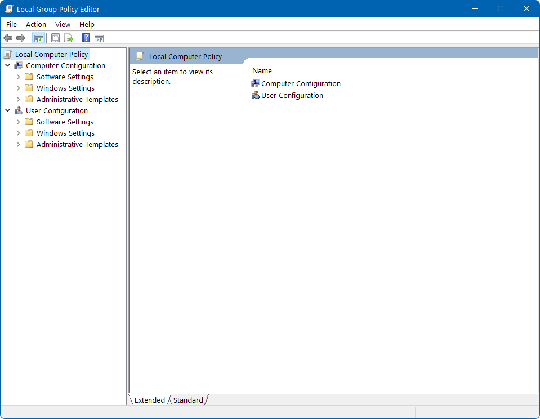Click Administrative Templates folder icon under Computer Configuration
Screen dimensions: 540x419
pyautogui.click(x=29, y=99)
